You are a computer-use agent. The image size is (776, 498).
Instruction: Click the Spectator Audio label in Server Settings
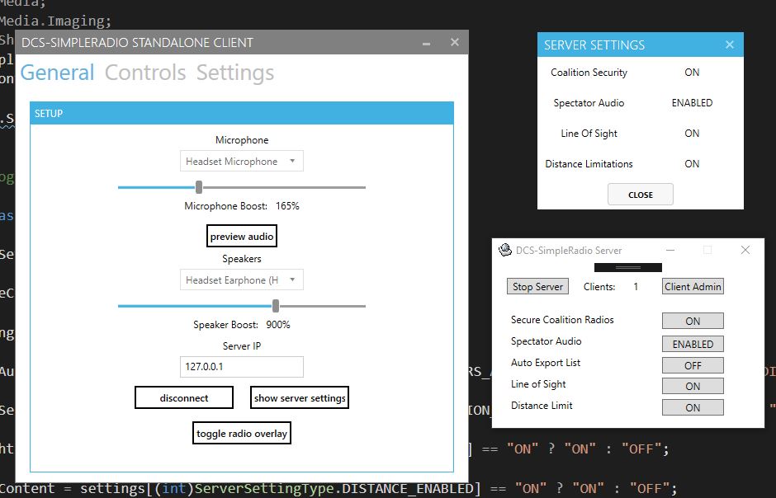click(589, 103)
